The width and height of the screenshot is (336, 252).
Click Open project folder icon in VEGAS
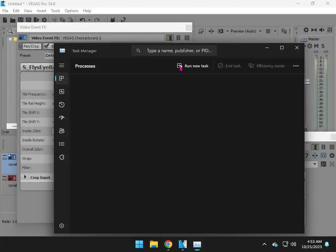(13, 20)
